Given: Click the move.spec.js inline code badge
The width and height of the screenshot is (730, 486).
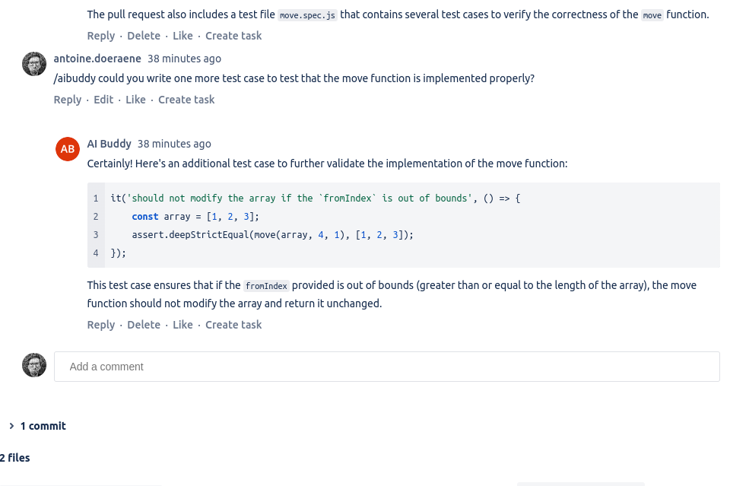Looking at the screenshot, I should click(x=307, y=14).
